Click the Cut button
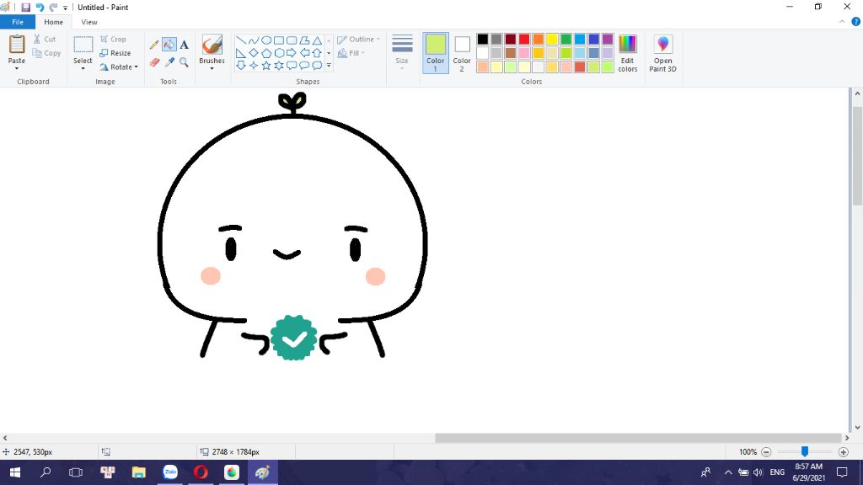The width and height of the screenshot is (863, 485). click(x=45, y=39)
